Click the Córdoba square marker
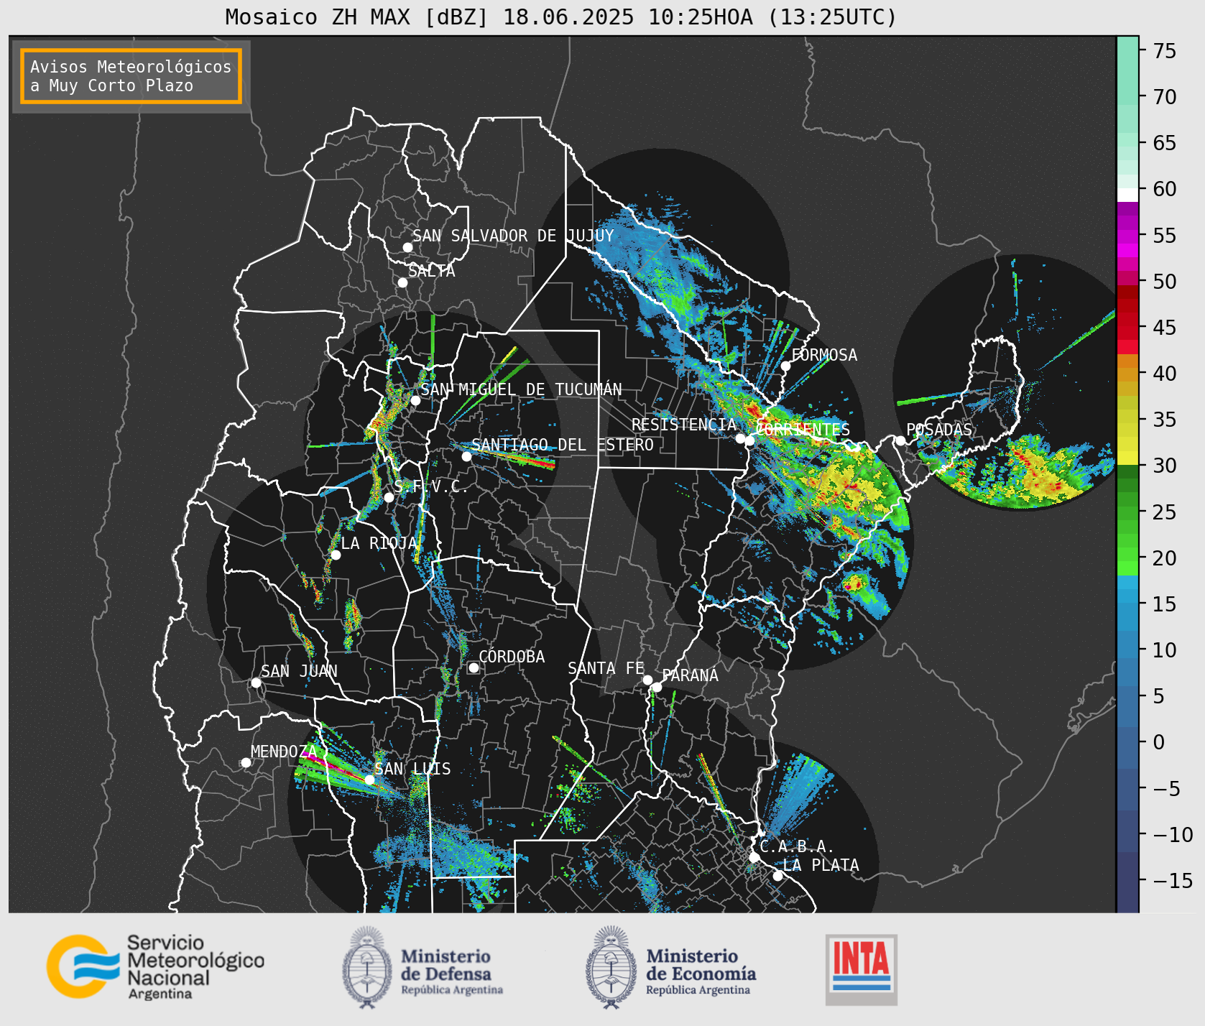 coord(474,667)
